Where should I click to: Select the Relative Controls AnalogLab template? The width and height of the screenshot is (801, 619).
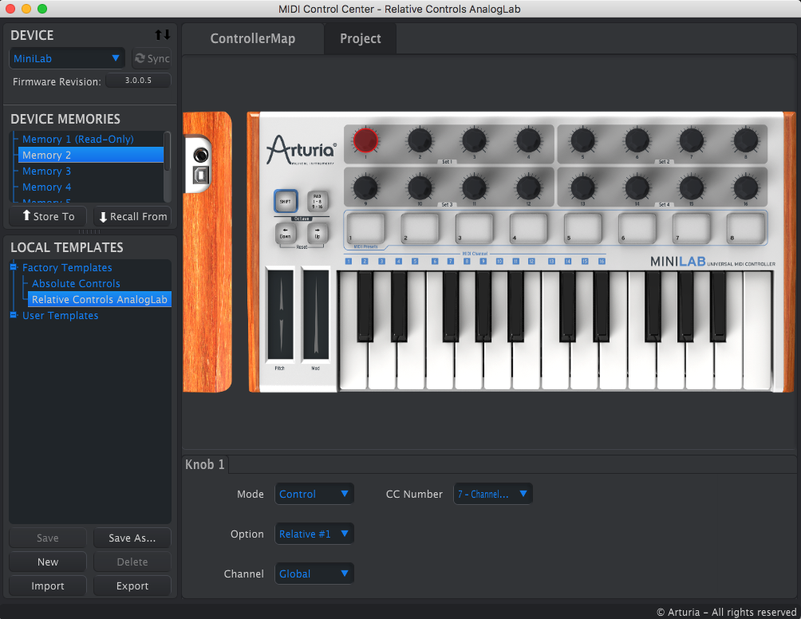tap(100, 299)
